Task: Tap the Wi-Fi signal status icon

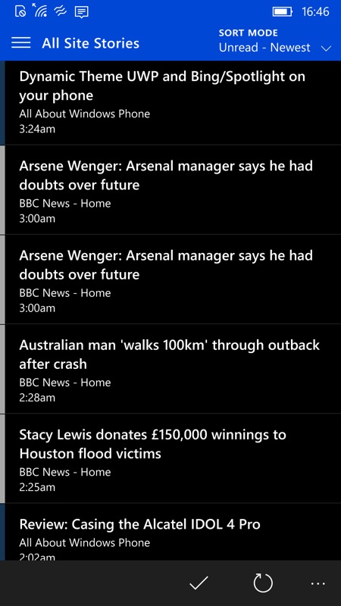Action: (40, 11)
